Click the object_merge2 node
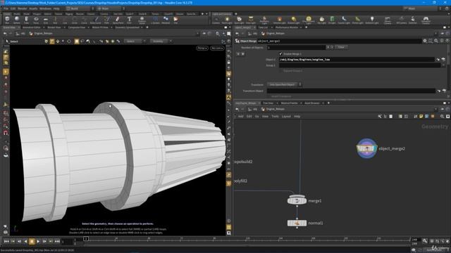This screenshot has width=451, height=253. [366, 148]
